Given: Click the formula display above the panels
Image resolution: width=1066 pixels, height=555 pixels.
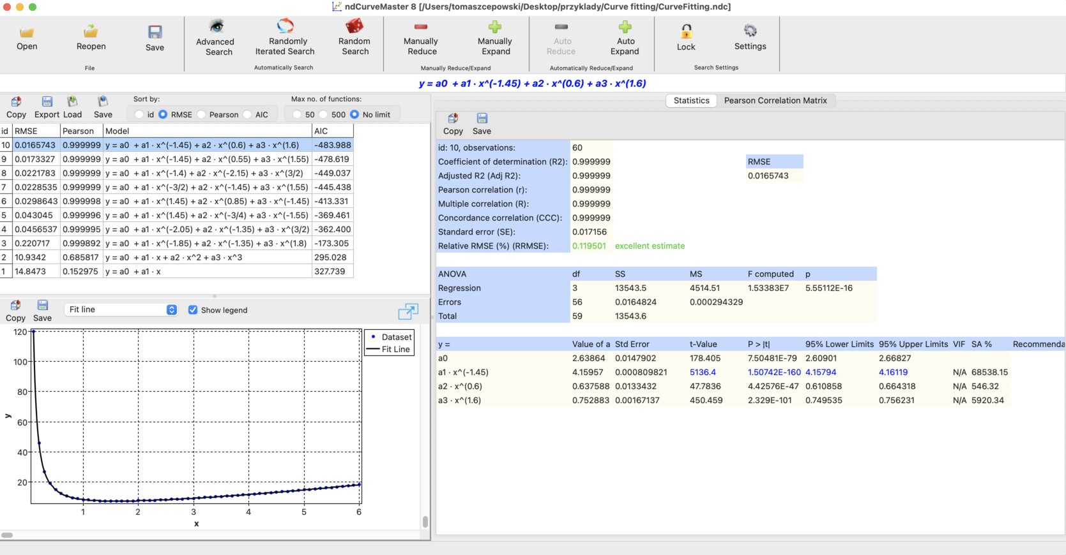Looking at the screenshot, I should click(532, 84).
